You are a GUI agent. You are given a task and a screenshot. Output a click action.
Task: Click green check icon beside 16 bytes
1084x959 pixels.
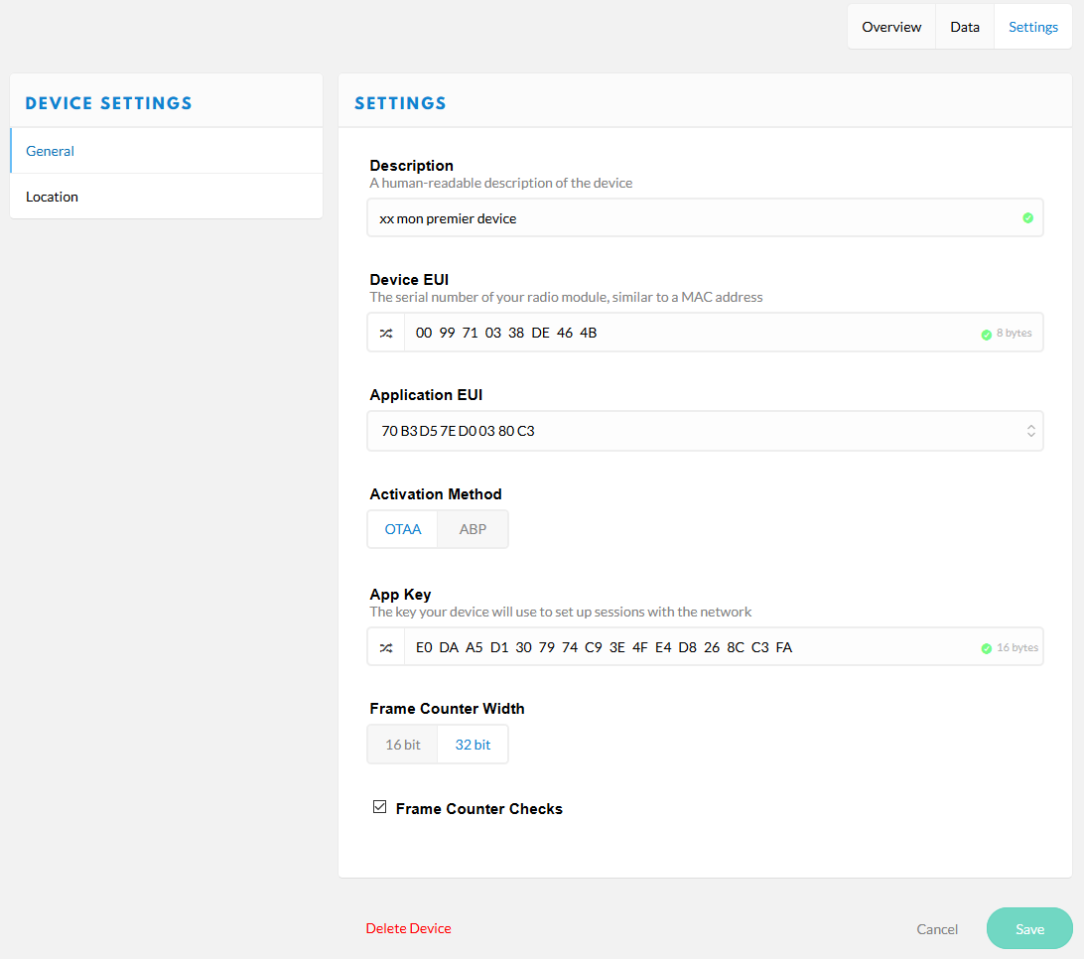tap(987, 648)
